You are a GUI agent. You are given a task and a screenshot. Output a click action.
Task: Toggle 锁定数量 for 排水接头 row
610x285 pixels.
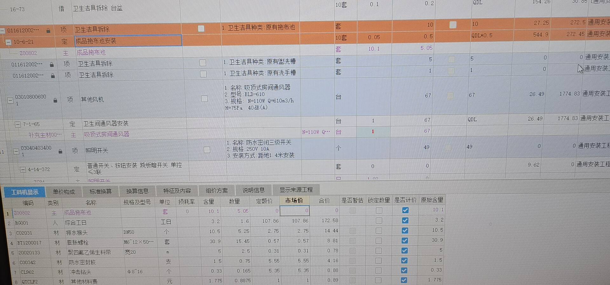[379, 231]
